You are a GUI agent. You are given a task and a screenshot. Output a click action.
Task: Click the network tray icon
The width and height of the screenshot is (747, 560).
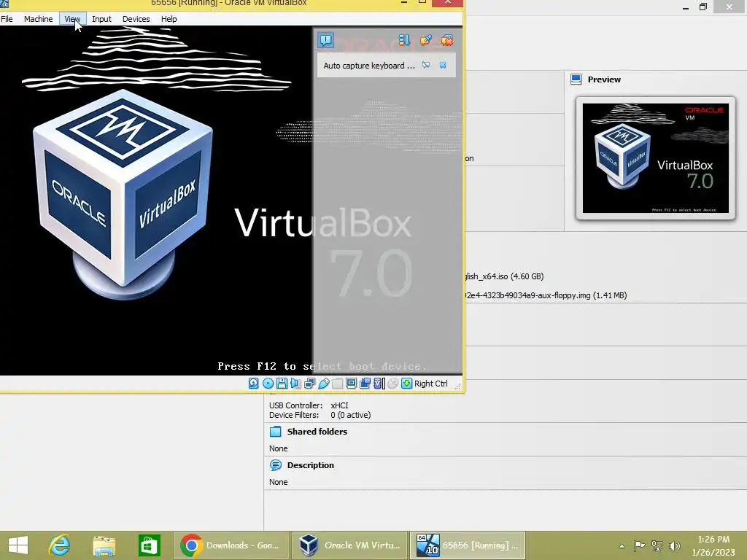(657, 545)
